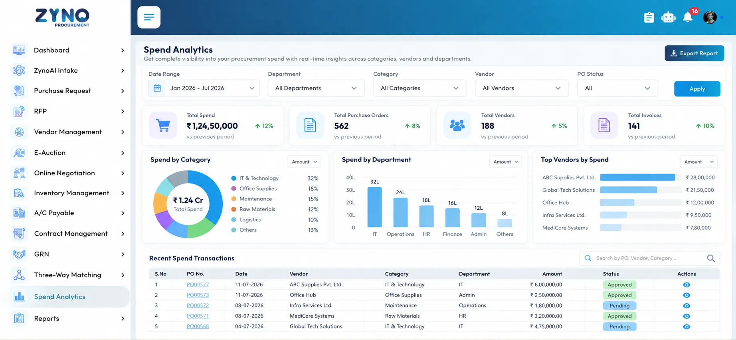The width and height of the screenshot is (736, 340).
Task: Select the Spend Analytics menu item
Action: pyautogui.click(x=67, y=297)
